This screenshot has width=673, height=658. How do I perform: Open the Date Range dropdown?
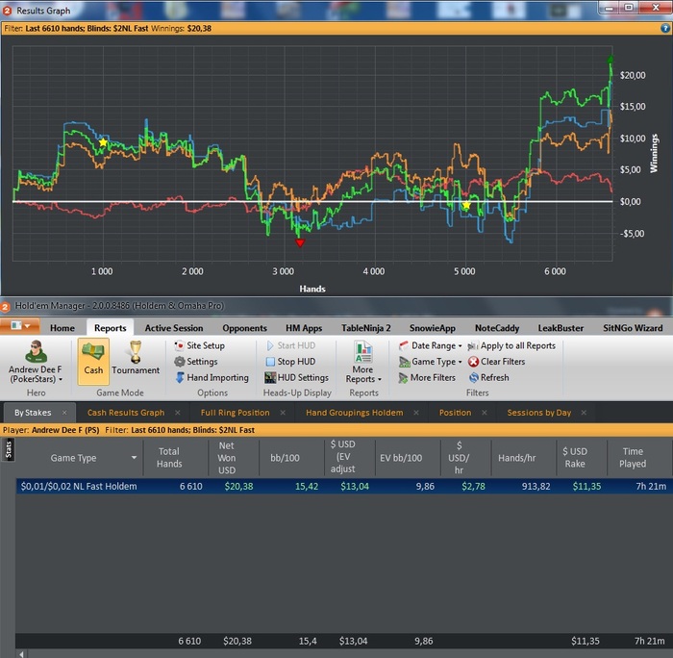[x=431, y=345]
